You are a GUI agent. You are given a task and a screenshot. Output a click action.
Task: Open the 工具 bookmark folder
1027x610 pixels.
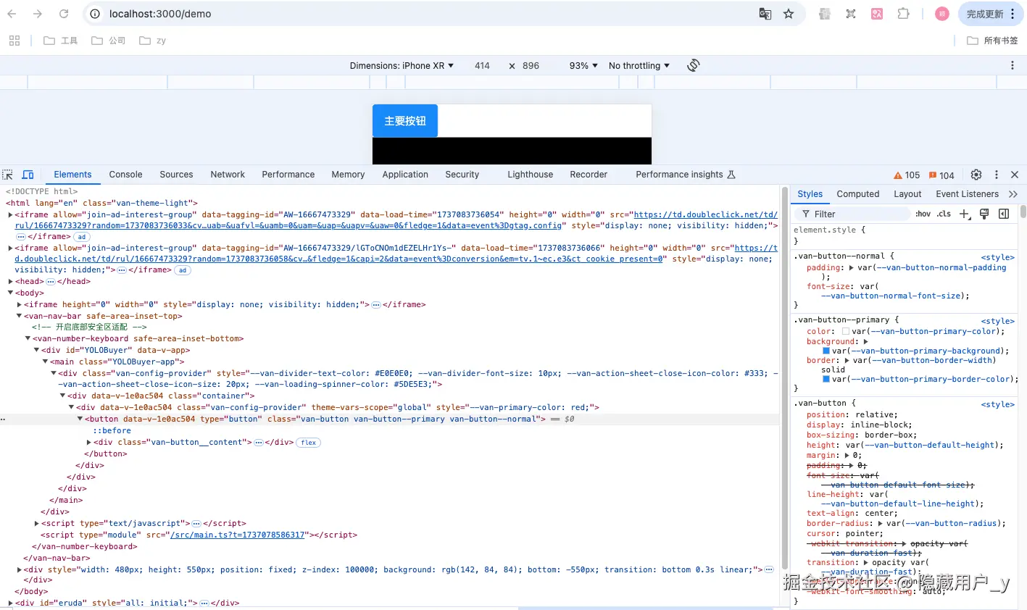coord(61,41)
